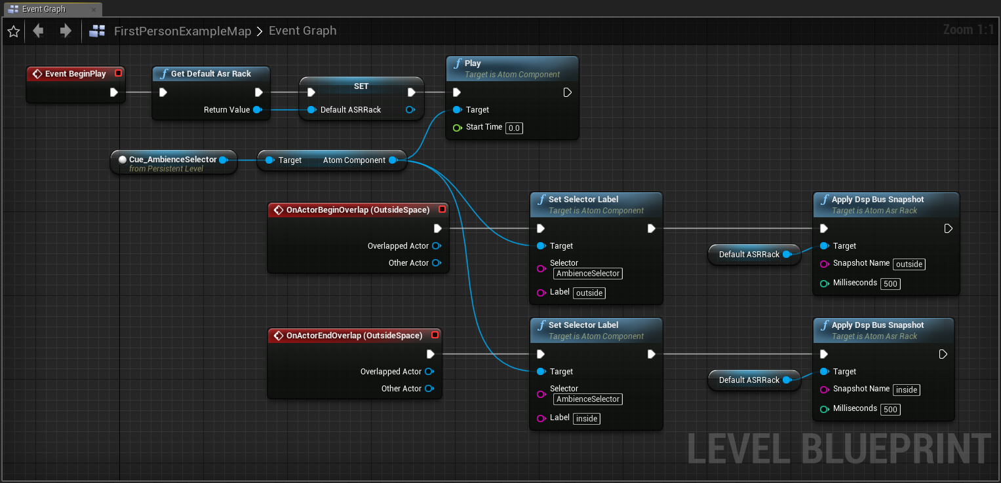
Task: Select lower Set Selector Label node header
Action: [597, 330]
